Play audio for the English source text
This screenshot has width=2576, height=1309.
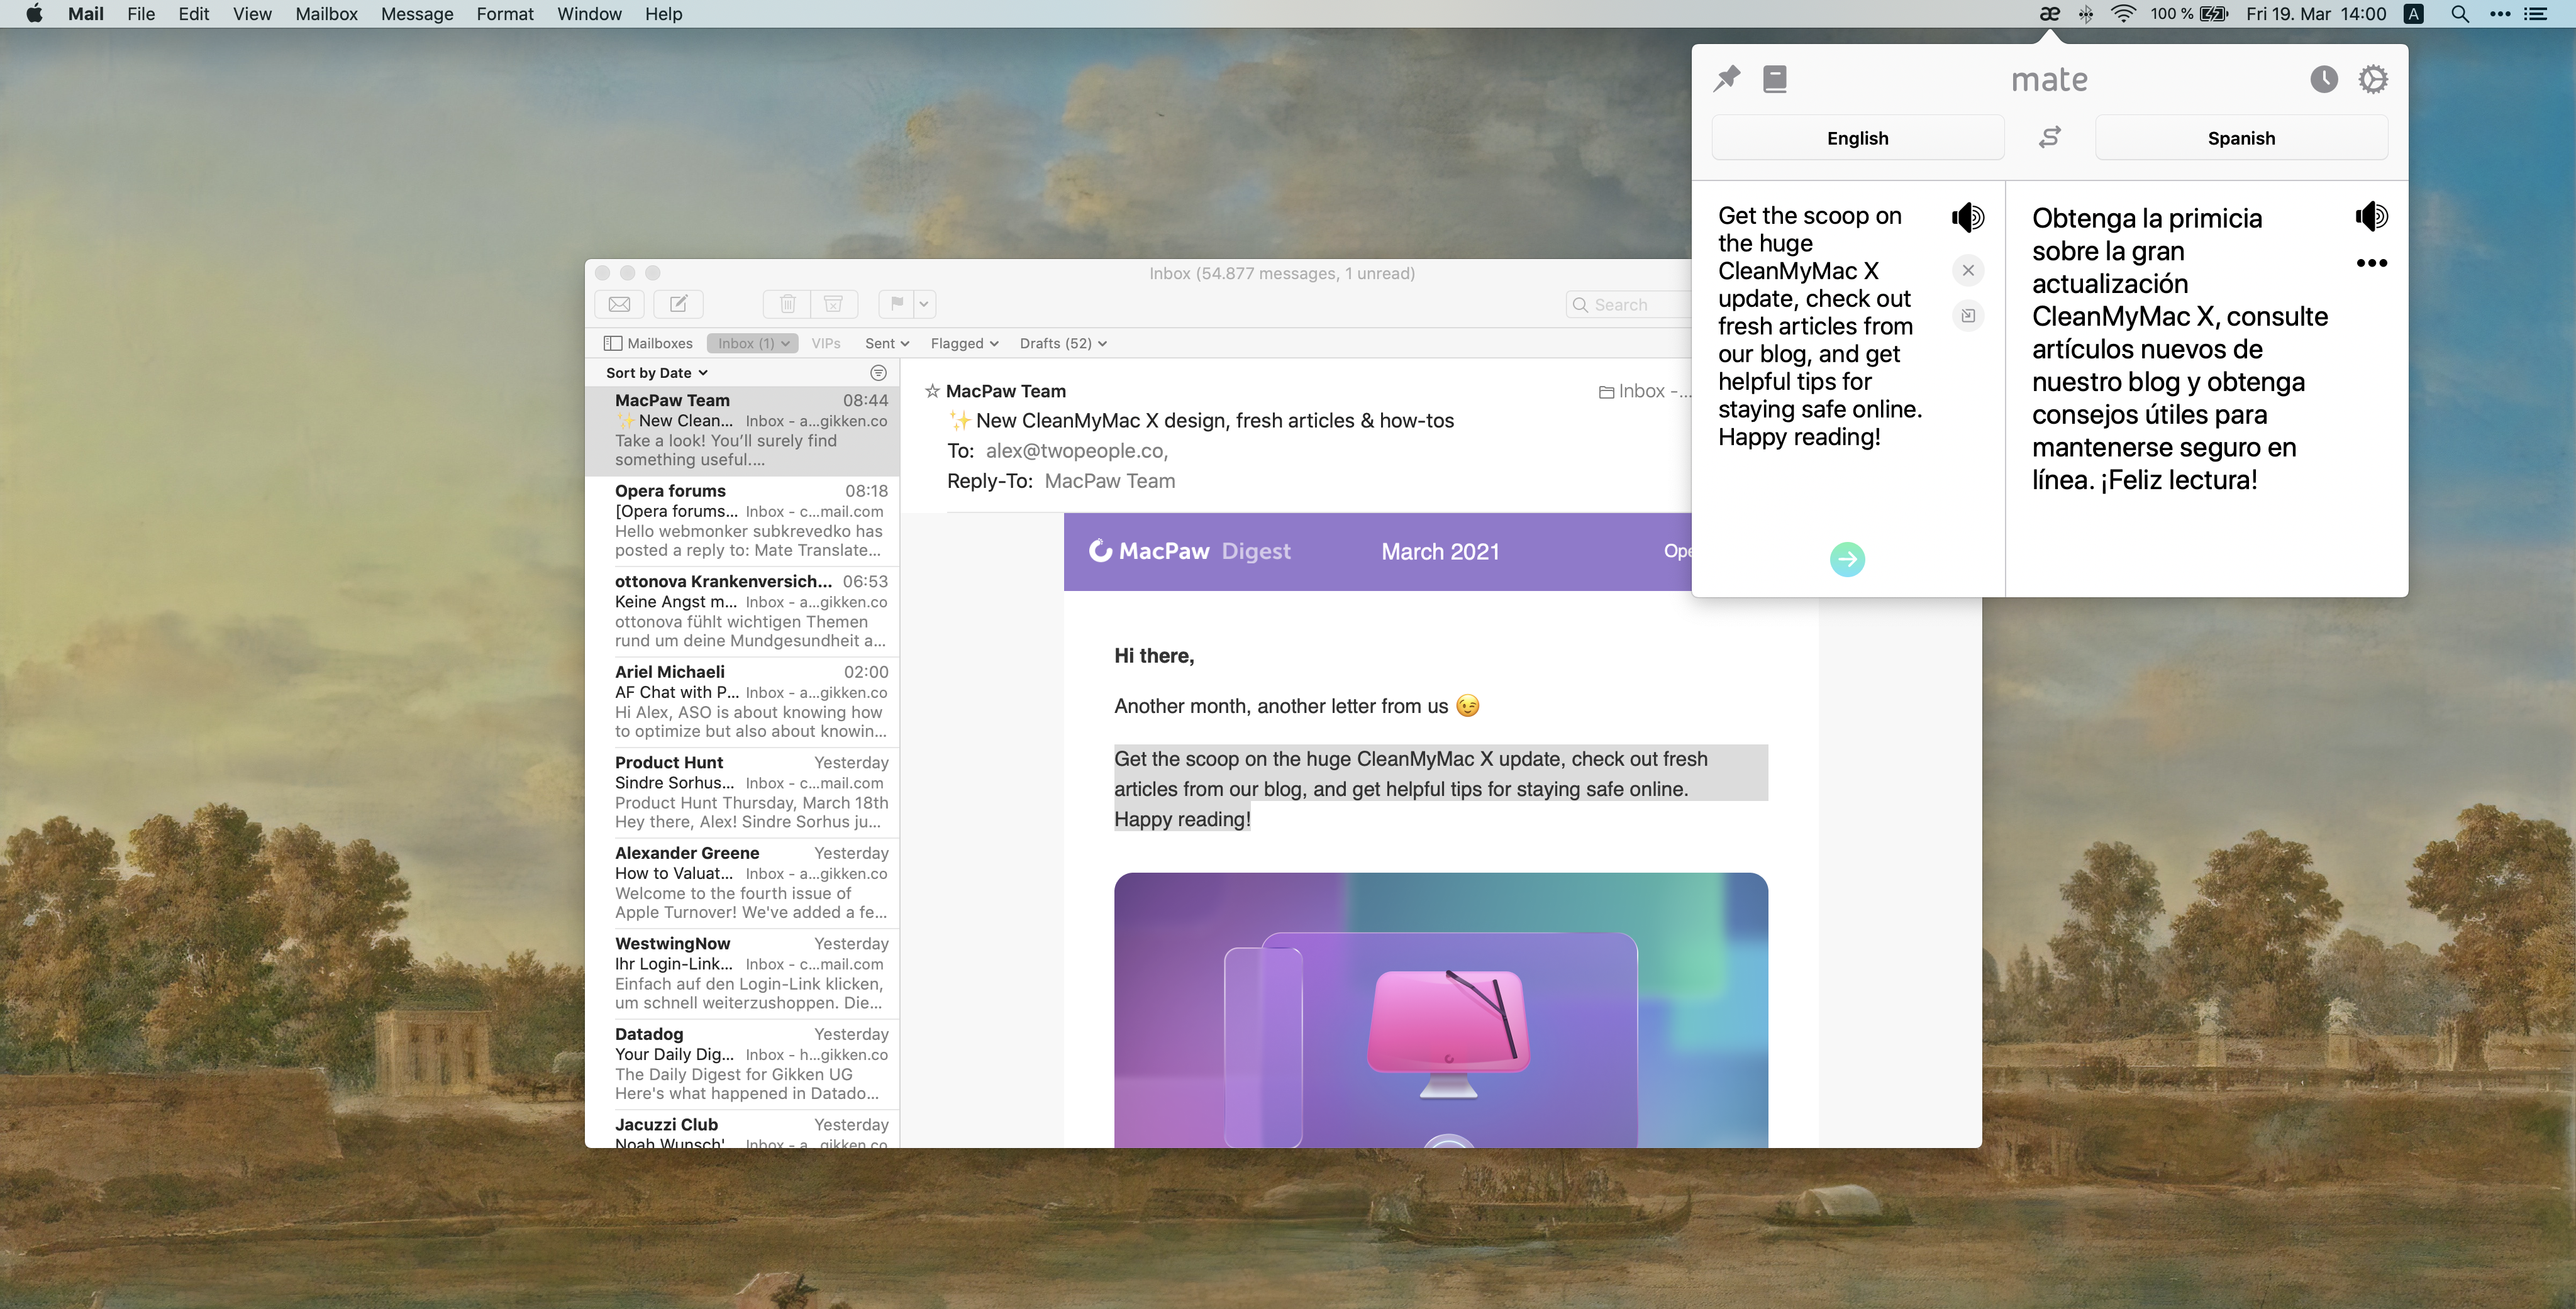(1967, 217)
